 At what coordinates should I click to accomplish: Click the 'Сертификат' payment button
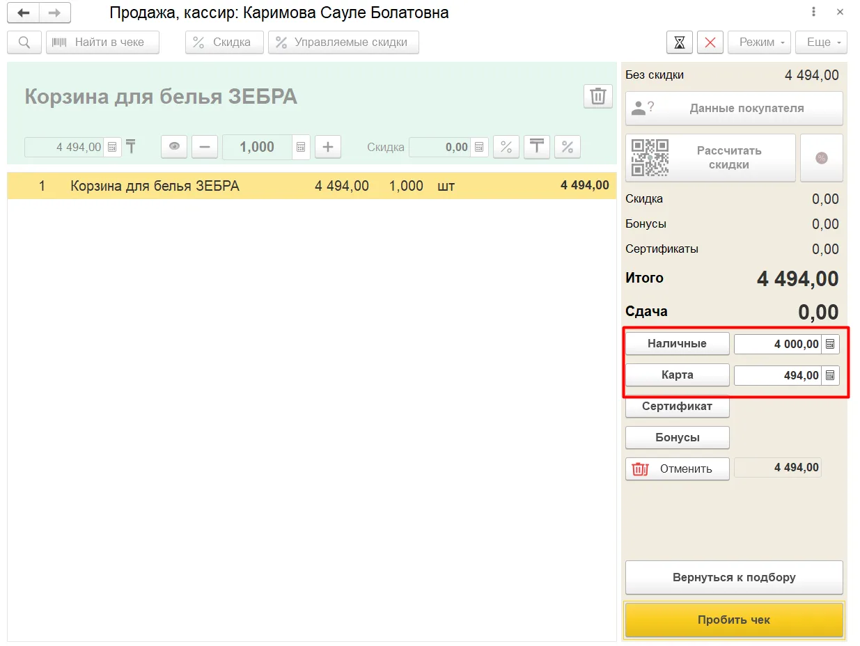click(677, 407)
